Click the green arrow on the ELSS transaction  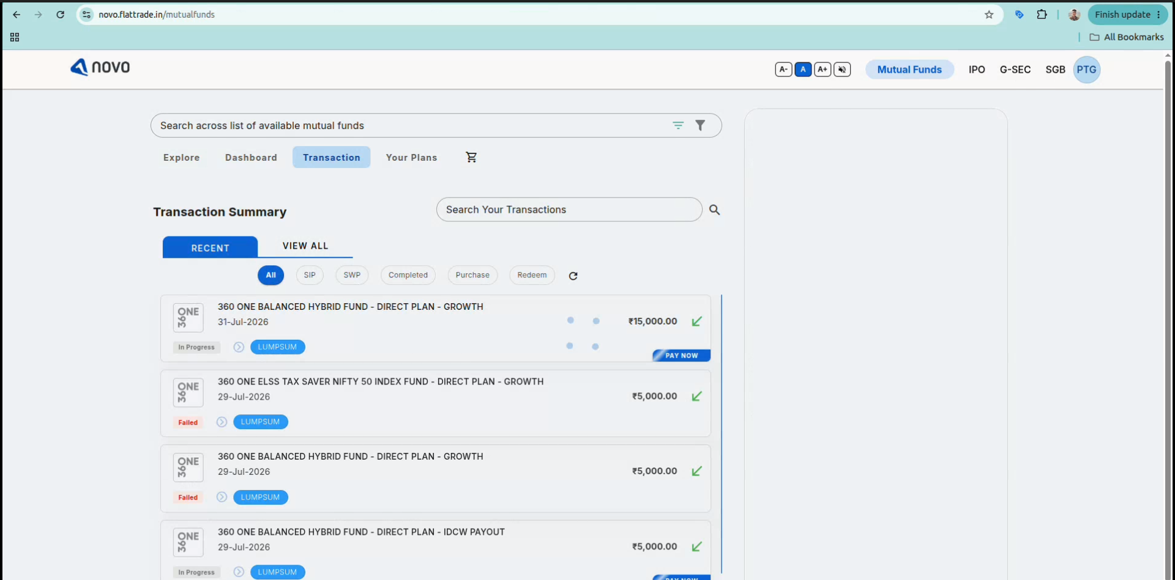pos(696,397)
